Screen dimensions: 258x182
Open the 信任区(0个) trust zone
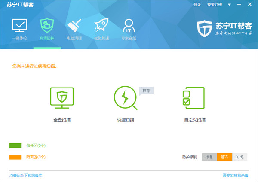pyautogui.click(x=36, y=146)
